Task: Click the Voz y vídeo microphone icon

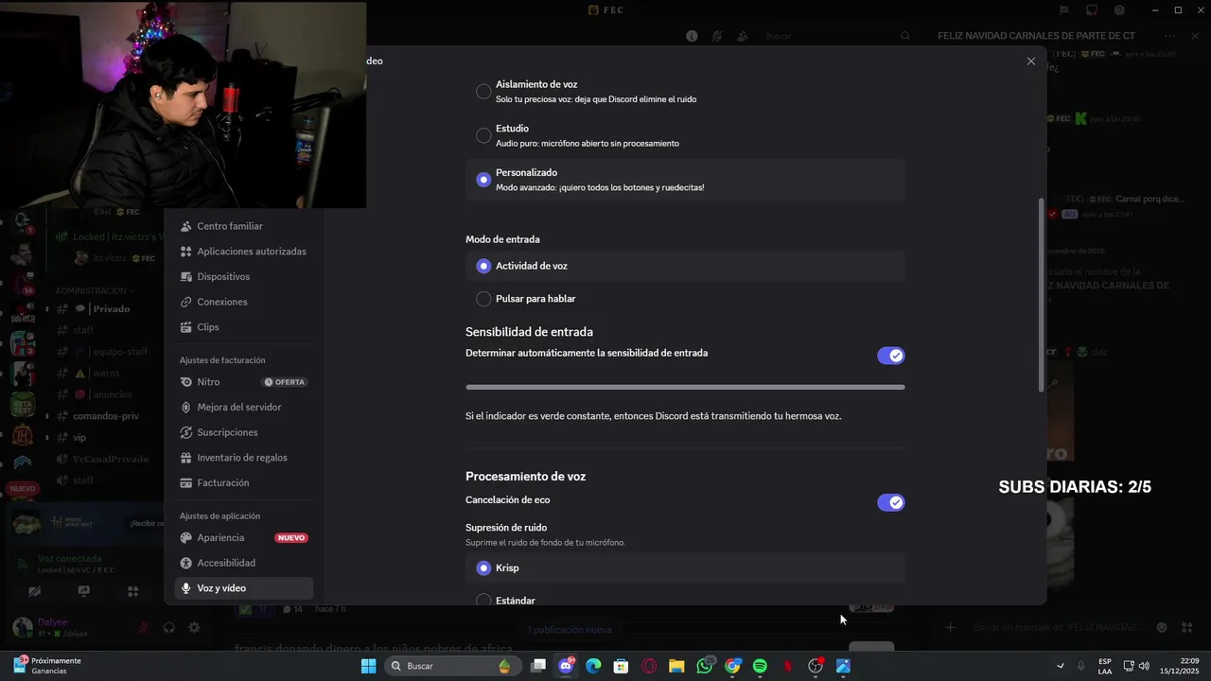Action: tap(186, 588)
